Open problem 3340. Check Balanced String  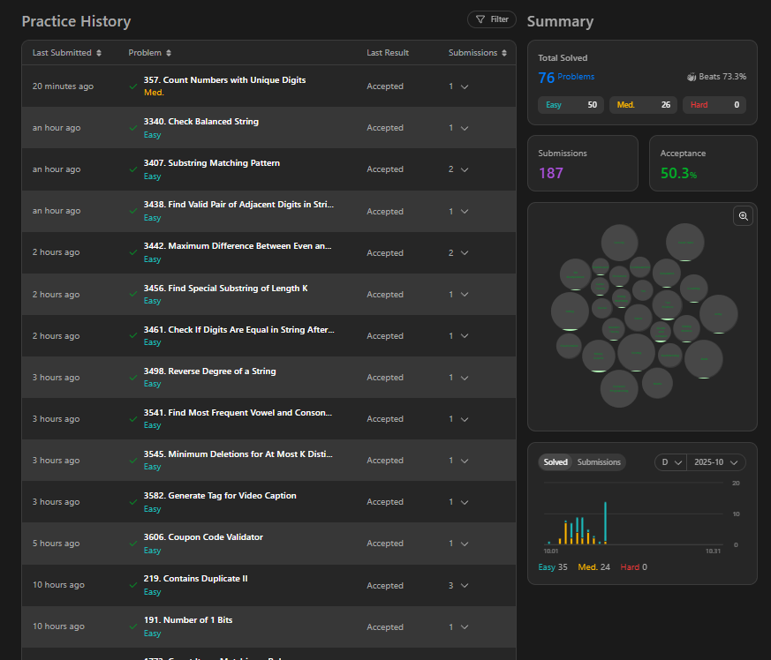click(201, 122)
